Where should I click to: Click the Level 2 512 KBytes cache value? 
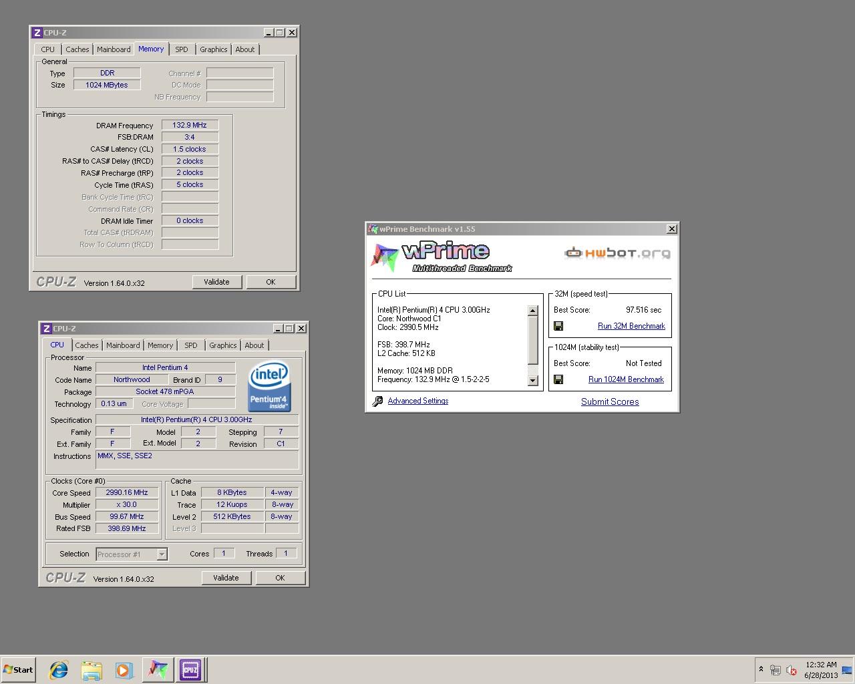tap(232, 516)
